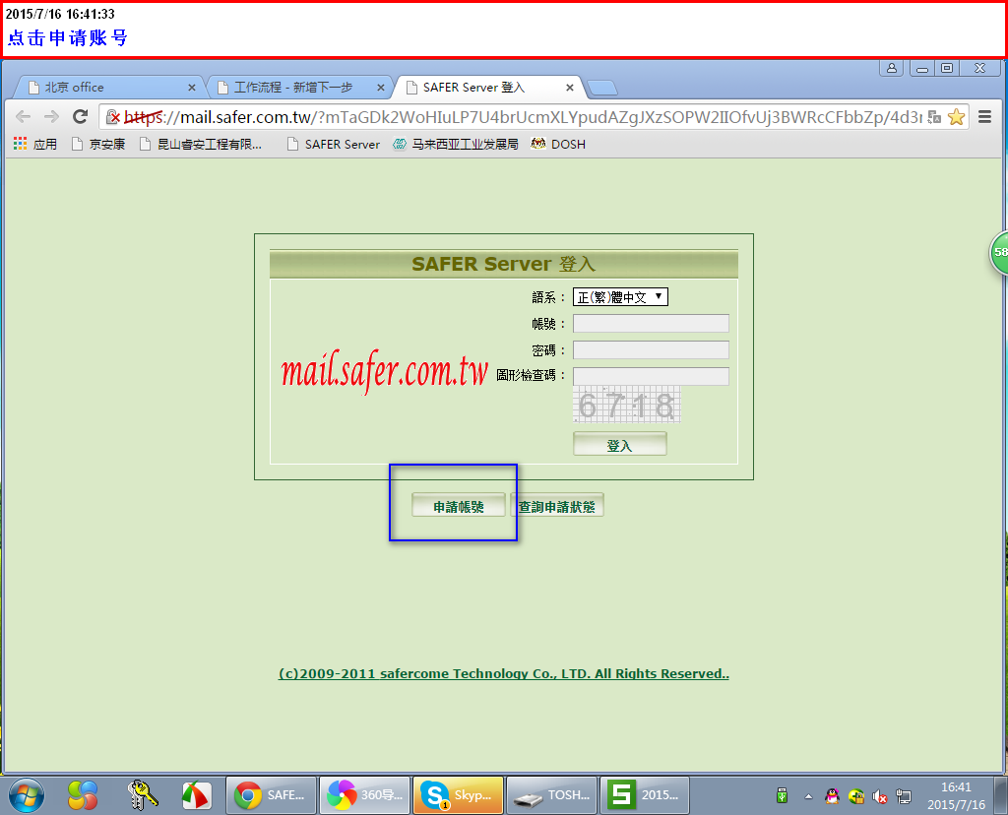This screenshot has width=1008, height=815.
Task: Open the apps shortcut in bookmarks bar
Action: [x=35, y=144]
